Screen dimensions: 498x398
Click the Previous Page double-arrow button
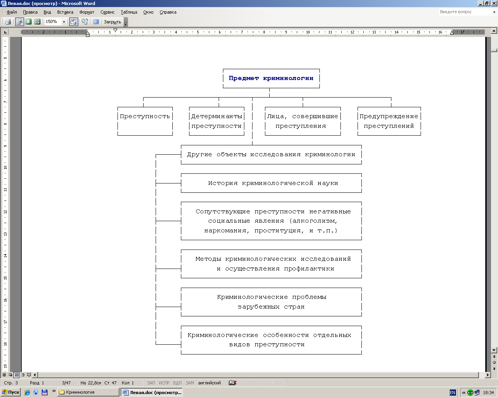pyautogui.click(x=494, y=356)
